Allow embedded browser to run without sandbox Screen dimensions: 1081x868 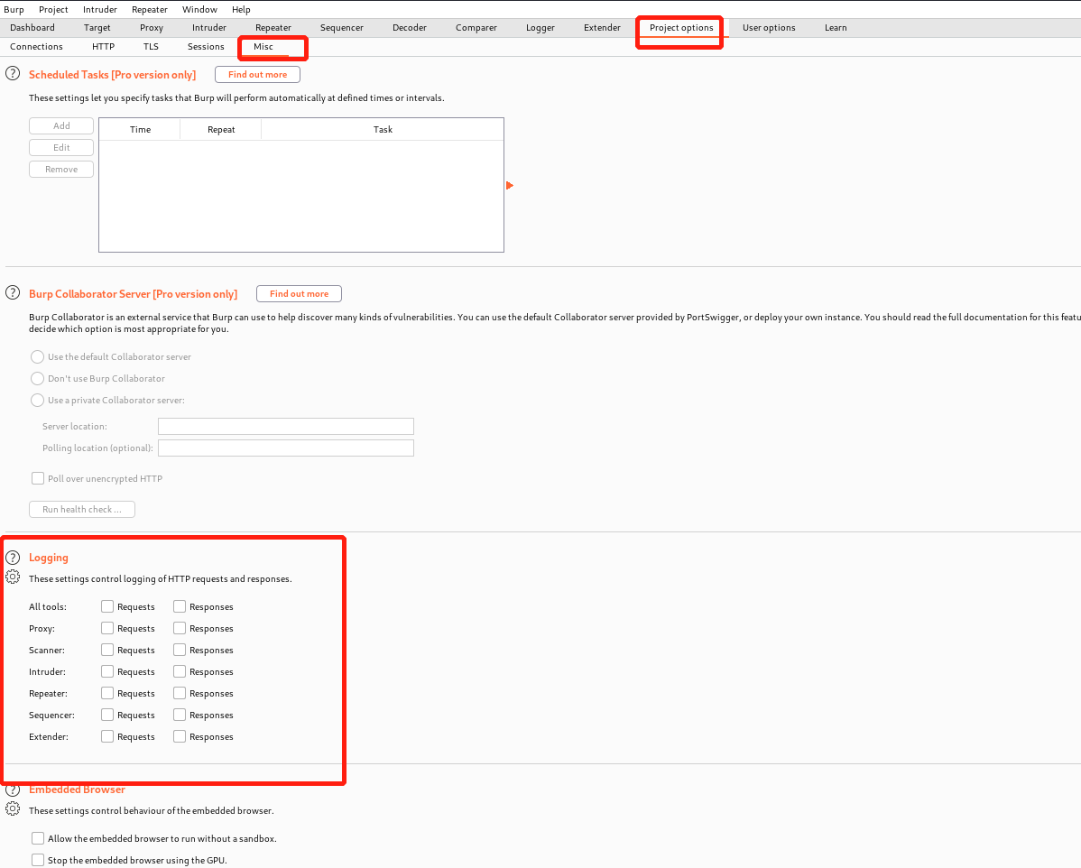coord(38,837)
